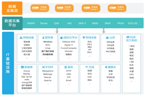
Task: Select the SNMP protocol
Action: pyautogui.click(x=31, y=23)
